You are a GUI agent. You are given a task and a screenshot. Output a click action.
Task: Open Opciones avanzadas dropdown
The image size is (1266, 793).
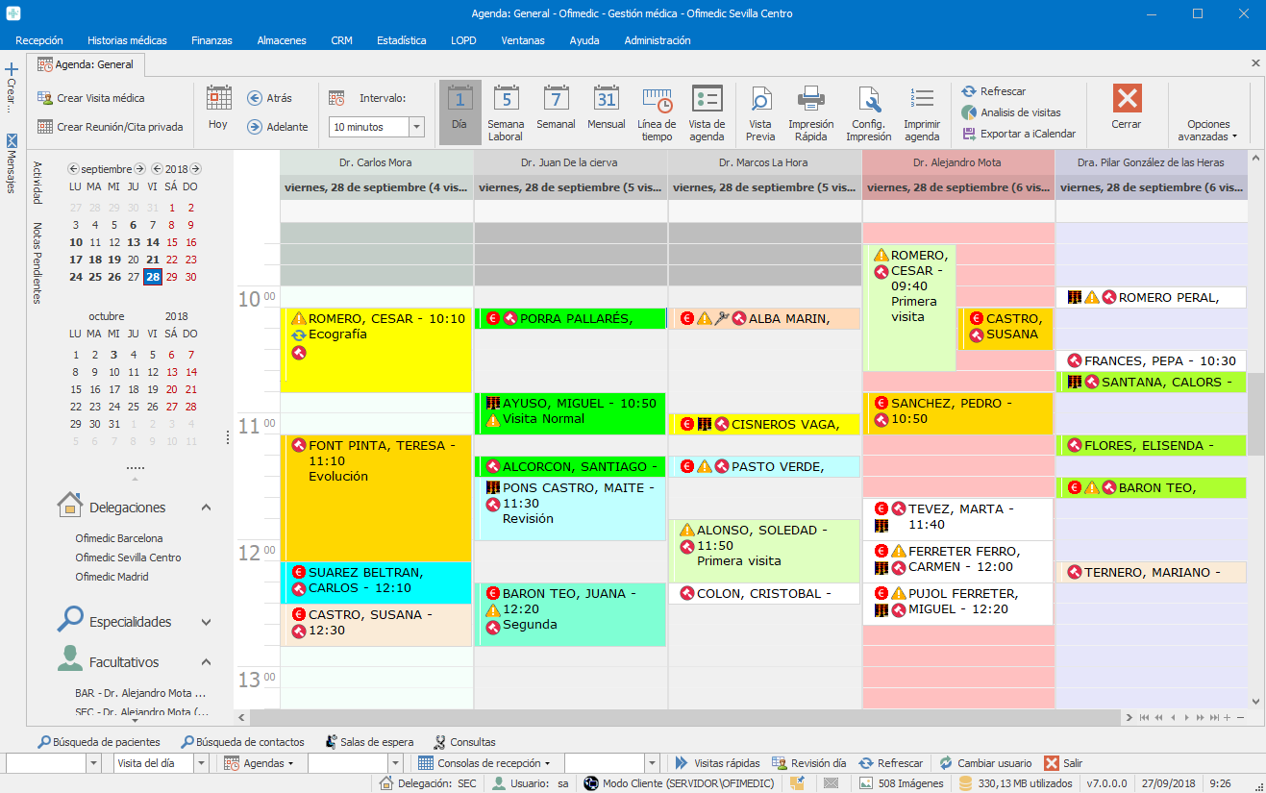click(x=1208, y=131)
